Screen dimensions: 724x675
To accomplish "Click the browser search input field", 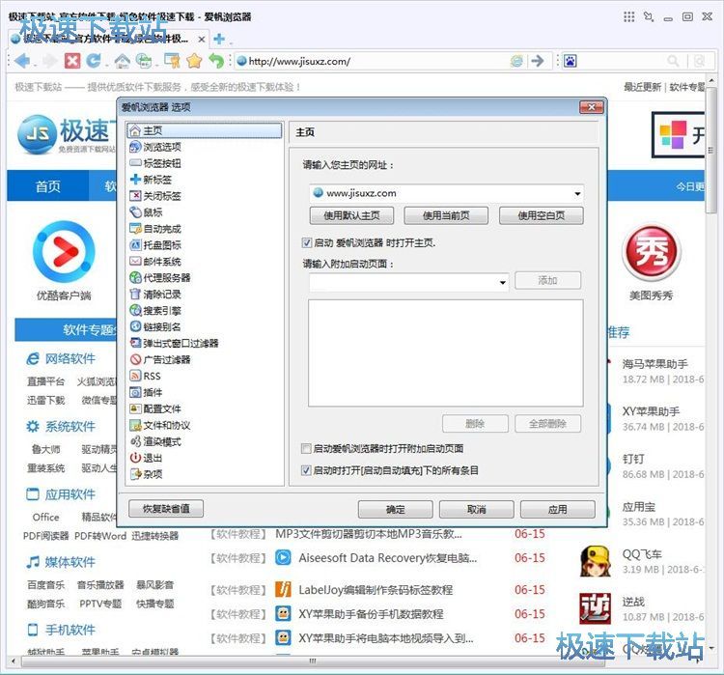I will pyautogui.click(x=621, y=61).
